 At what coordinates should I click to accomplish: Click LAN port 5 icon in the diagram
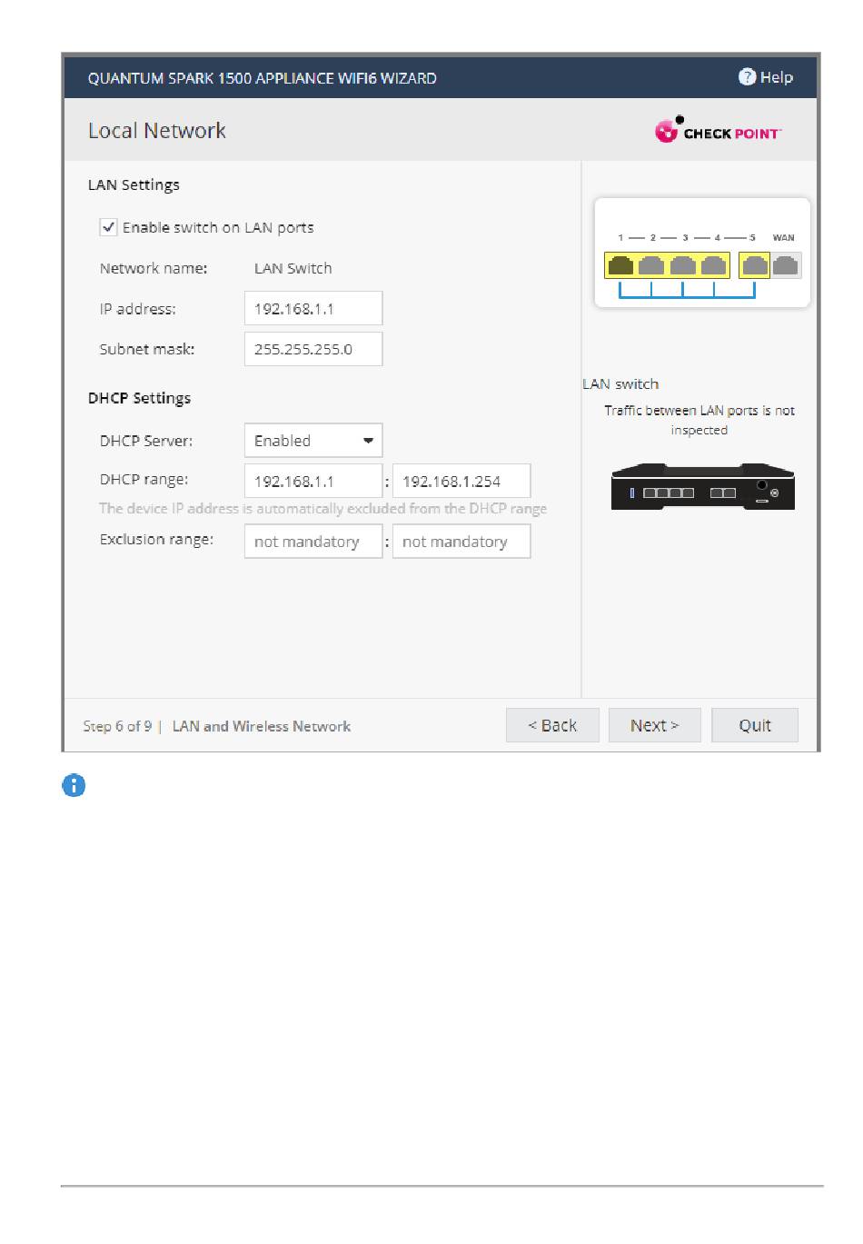[755, 265]
